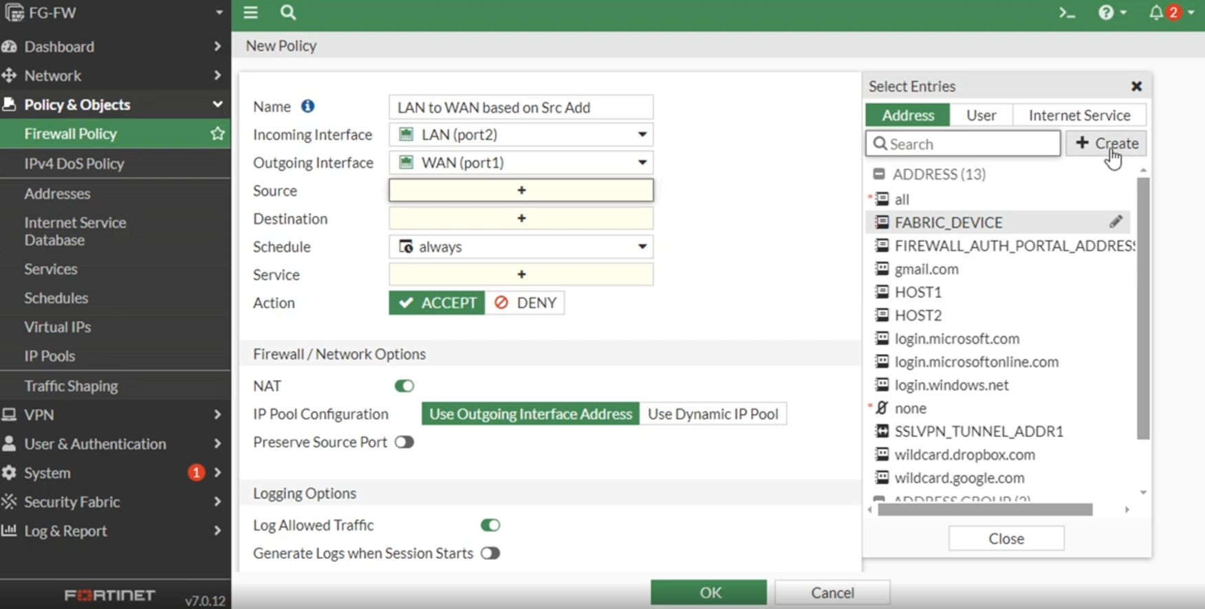Viewport: 1205px width, 609px height.
Task: Expand the VPN menu chevron
Action: pos(217,414)
